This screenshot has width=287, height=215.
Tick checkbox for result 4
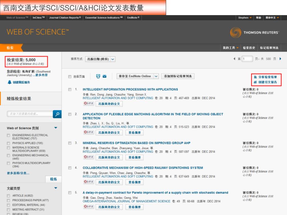(x=70, y=168)
